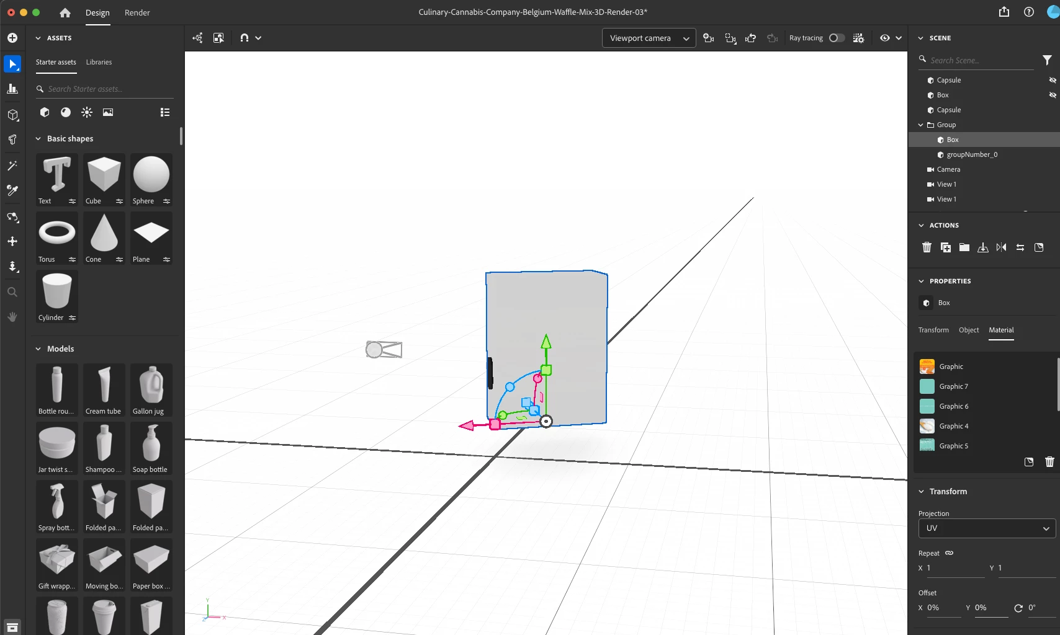Screen dimensions: 1060x635
Task: Open the Projection UV dropdown
Action: (x=987, y=528)
